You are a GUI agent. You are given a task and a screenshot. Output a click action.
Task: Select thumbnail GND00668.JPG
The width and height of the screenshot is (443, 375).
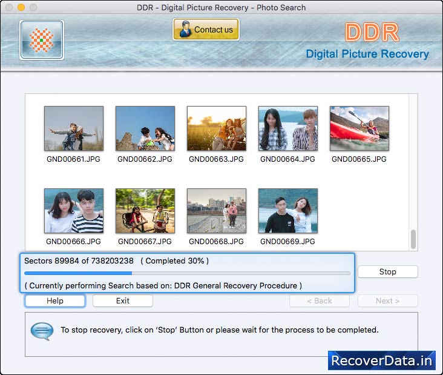click(217, 211)
